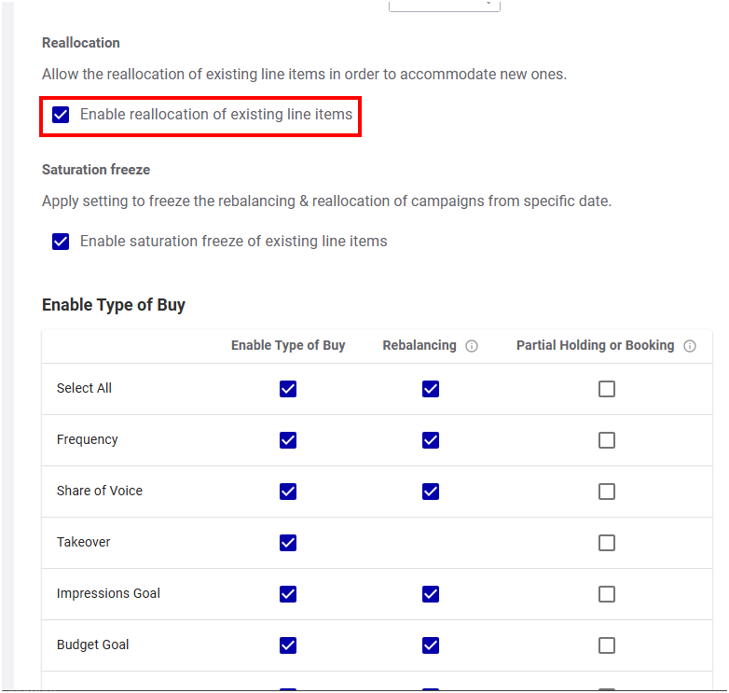Tick Partial Holding for Share of Voice
Viewport: 729px width, 693px height.
click(607, 492)
